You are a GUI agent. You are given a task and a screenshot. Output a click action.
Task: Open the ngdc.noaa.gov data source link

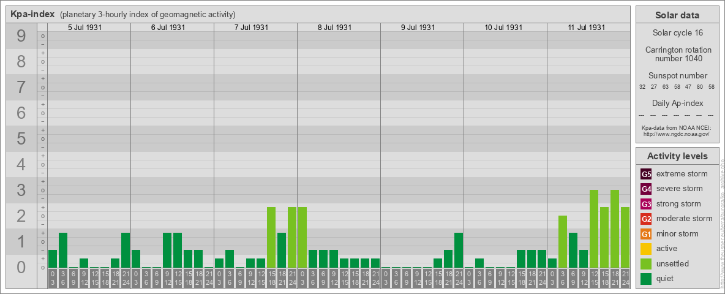point(676,134)
